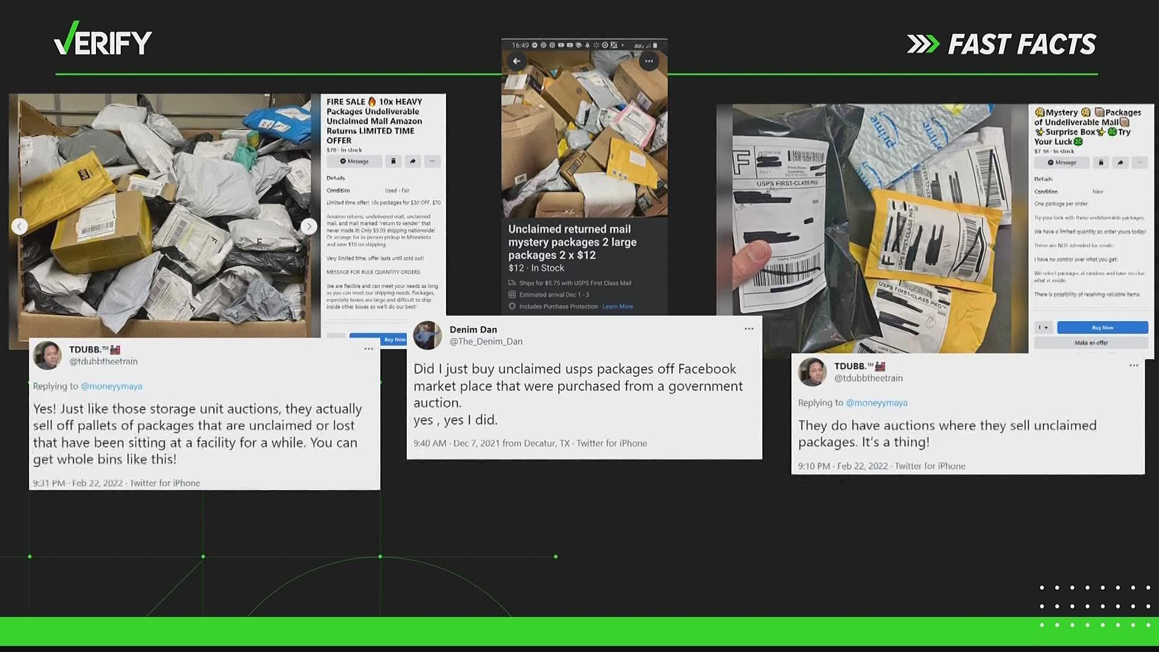This screenshot has height=652, width=1159.
Task: Click the Verify logo
Action: click(x=103, y=39)
